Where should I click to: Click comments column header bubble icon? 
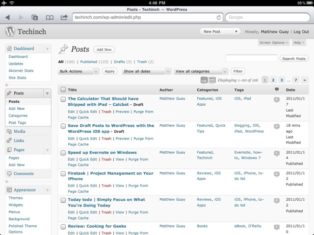click(x=277, y=89)
